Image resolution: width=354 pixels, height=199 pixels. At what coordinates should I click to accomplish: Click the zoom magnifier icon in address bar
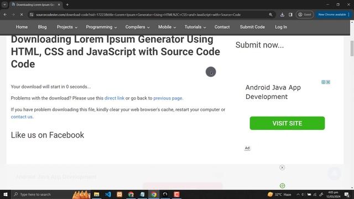pos(270,15)
